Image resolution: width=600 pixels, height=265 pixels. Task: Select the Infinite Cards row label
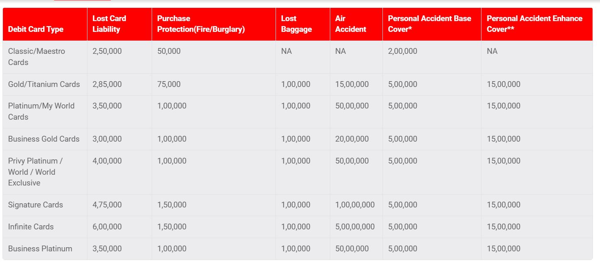point(31,227)
